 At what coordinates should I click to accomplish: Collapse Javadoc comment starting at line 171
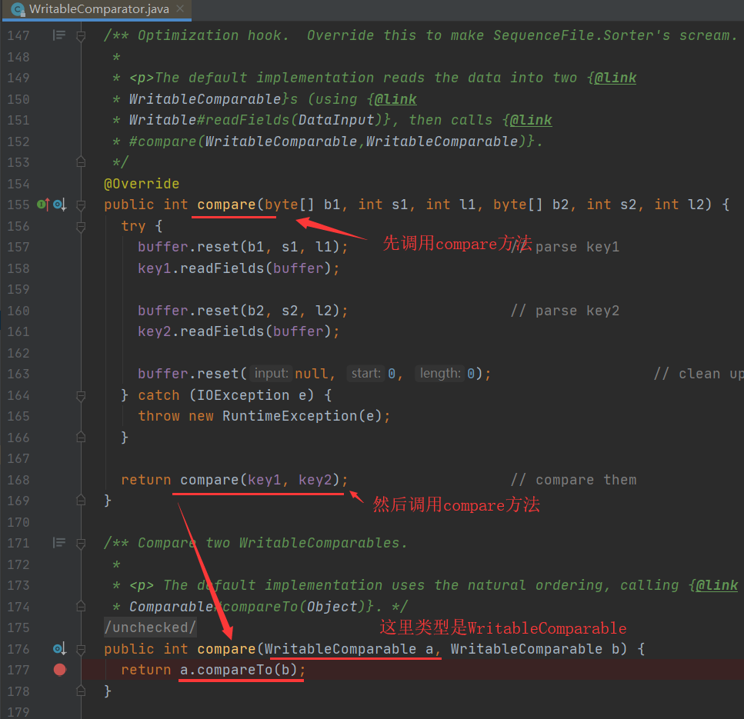tap(81, 543)
